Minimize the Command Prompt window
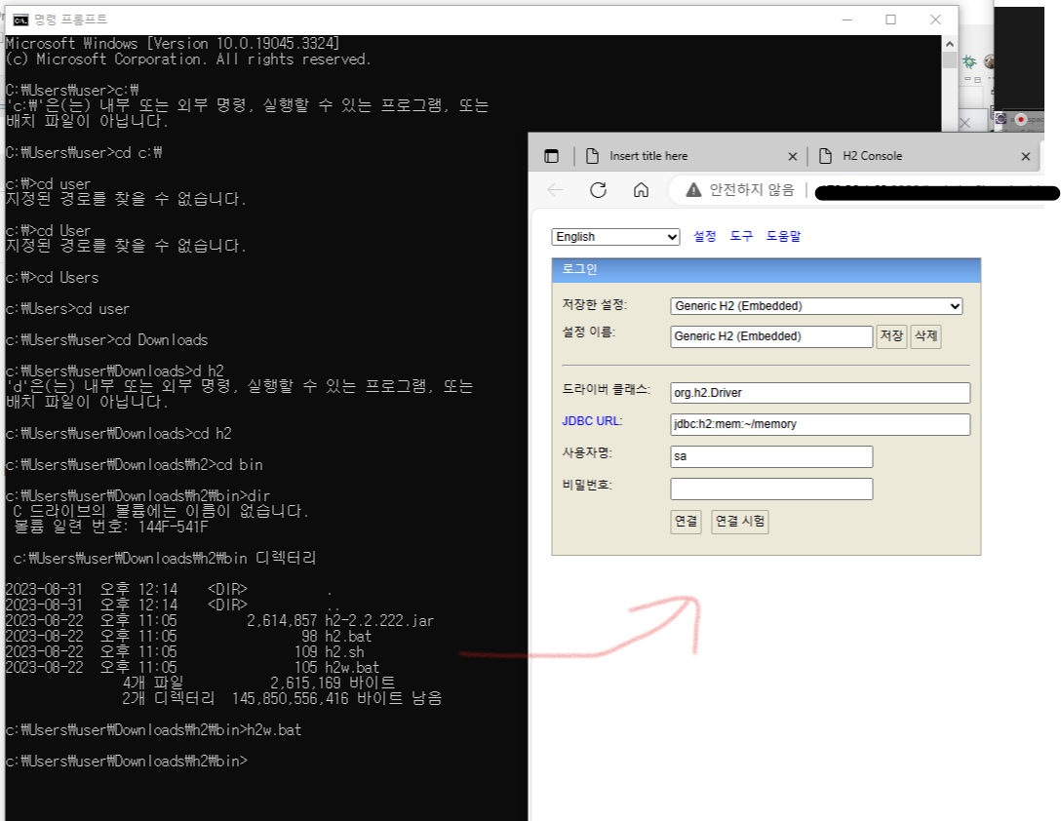Image resolution: width=1061 pixels, height=821 pixels. pyautogui.click(x=846, y=20)
